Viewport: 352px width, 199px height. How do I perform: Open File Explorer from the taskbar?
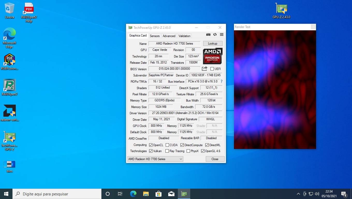(x=146, y=194)
